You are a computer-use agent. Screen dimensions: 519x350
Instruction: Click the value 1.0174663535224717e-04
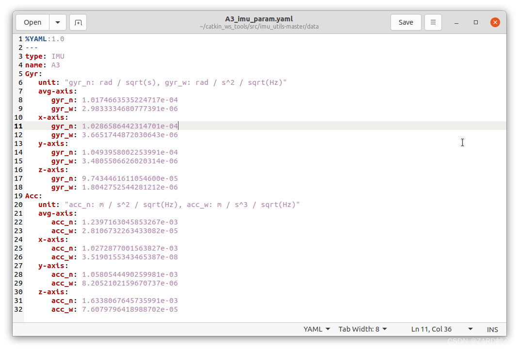point(130,100)
